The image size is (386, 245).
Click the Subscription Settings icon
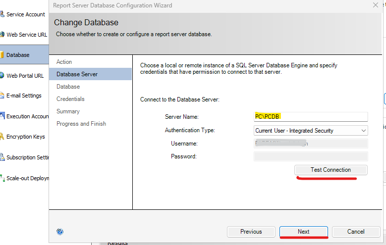(2, 157)
